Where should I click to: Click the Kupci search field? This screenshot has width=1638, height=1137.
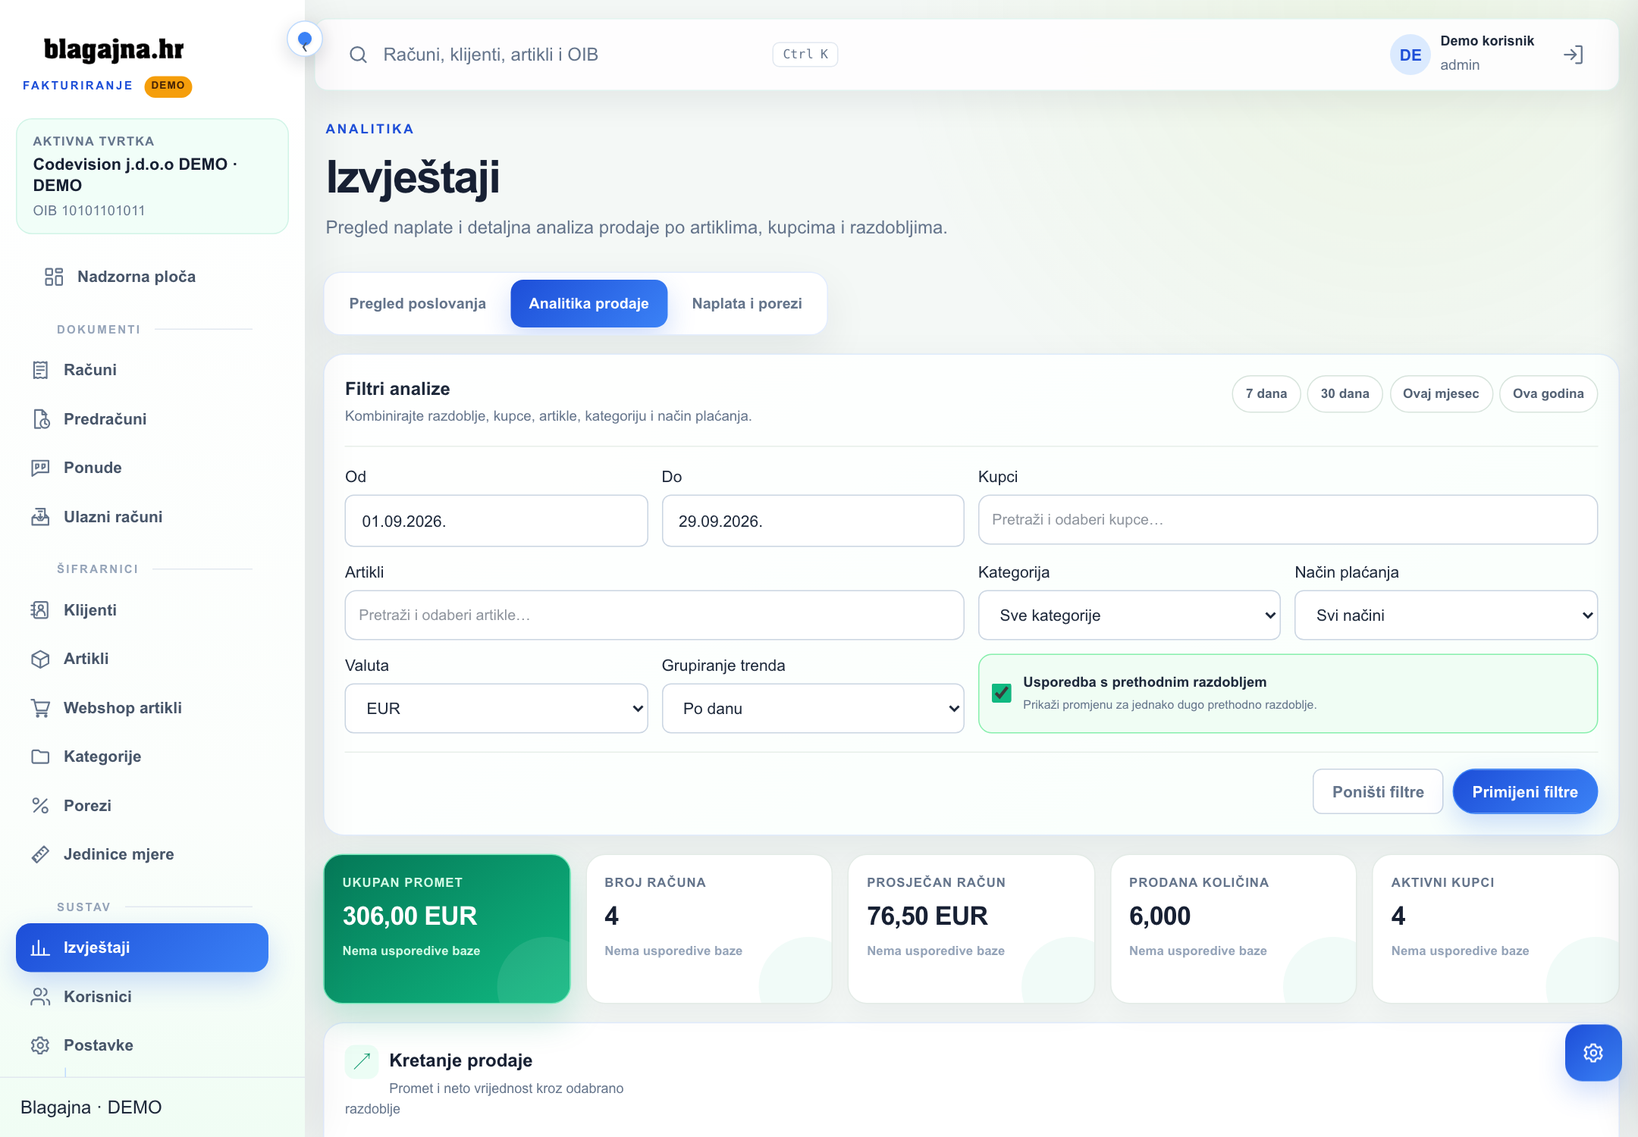(x=1288, y=520)
